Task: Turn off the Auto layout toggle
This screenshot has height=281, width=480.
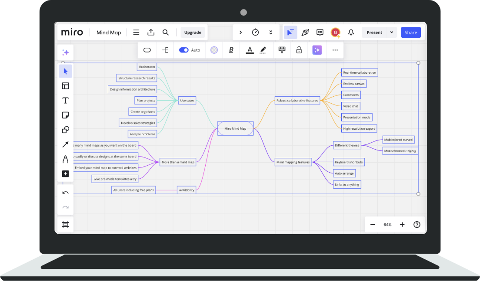Action: [183, 50]
